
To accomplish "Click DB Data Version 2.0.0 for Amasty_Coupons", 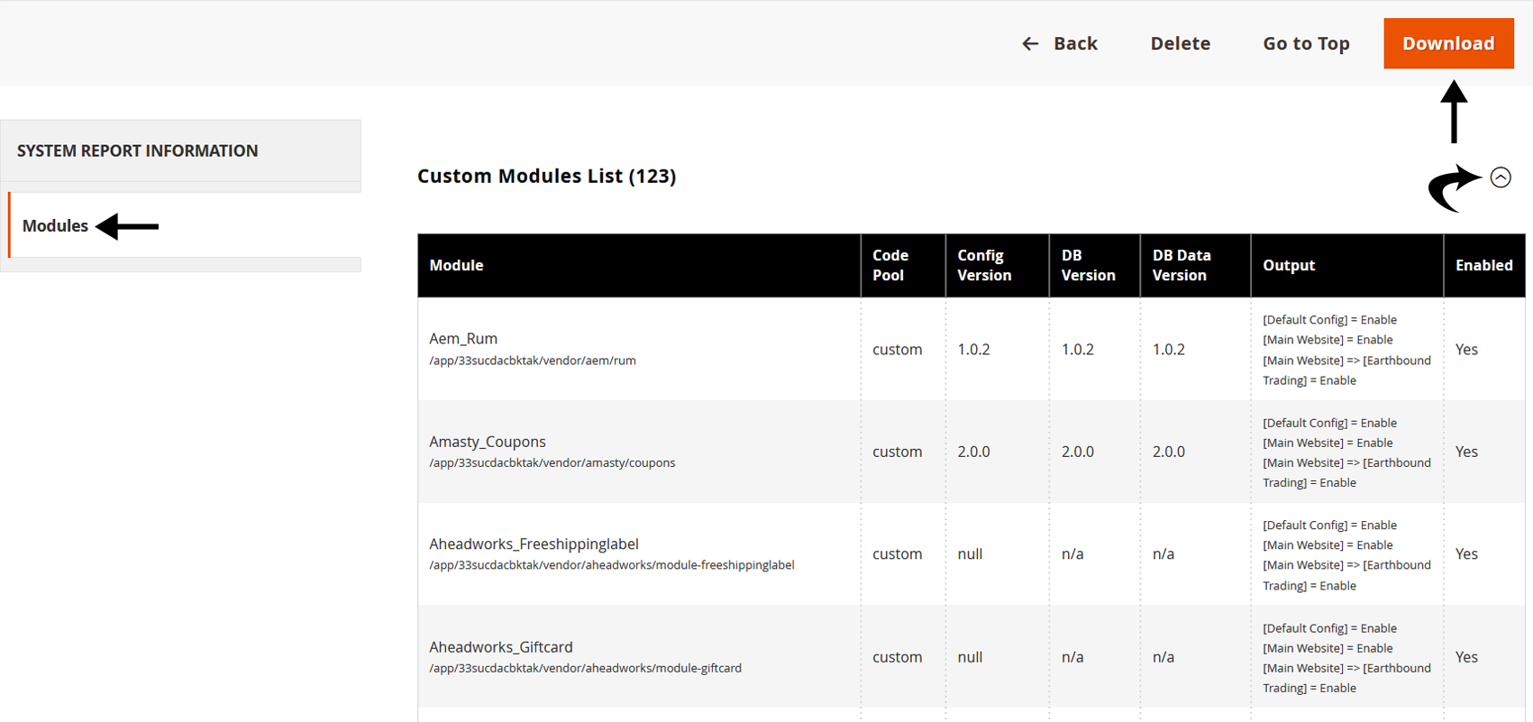I will 1169,452.
